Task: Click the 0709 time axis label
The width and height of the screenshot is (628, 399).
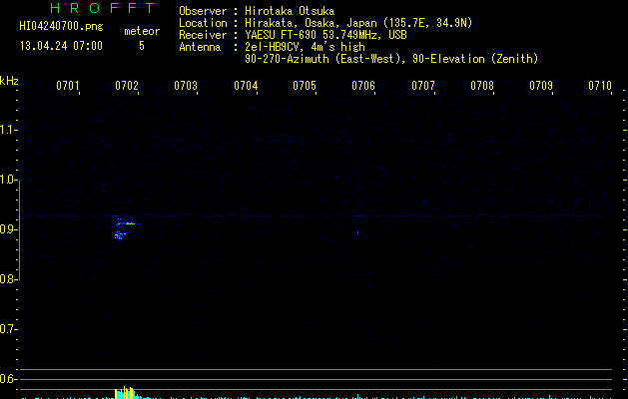Action: (541, 86)
